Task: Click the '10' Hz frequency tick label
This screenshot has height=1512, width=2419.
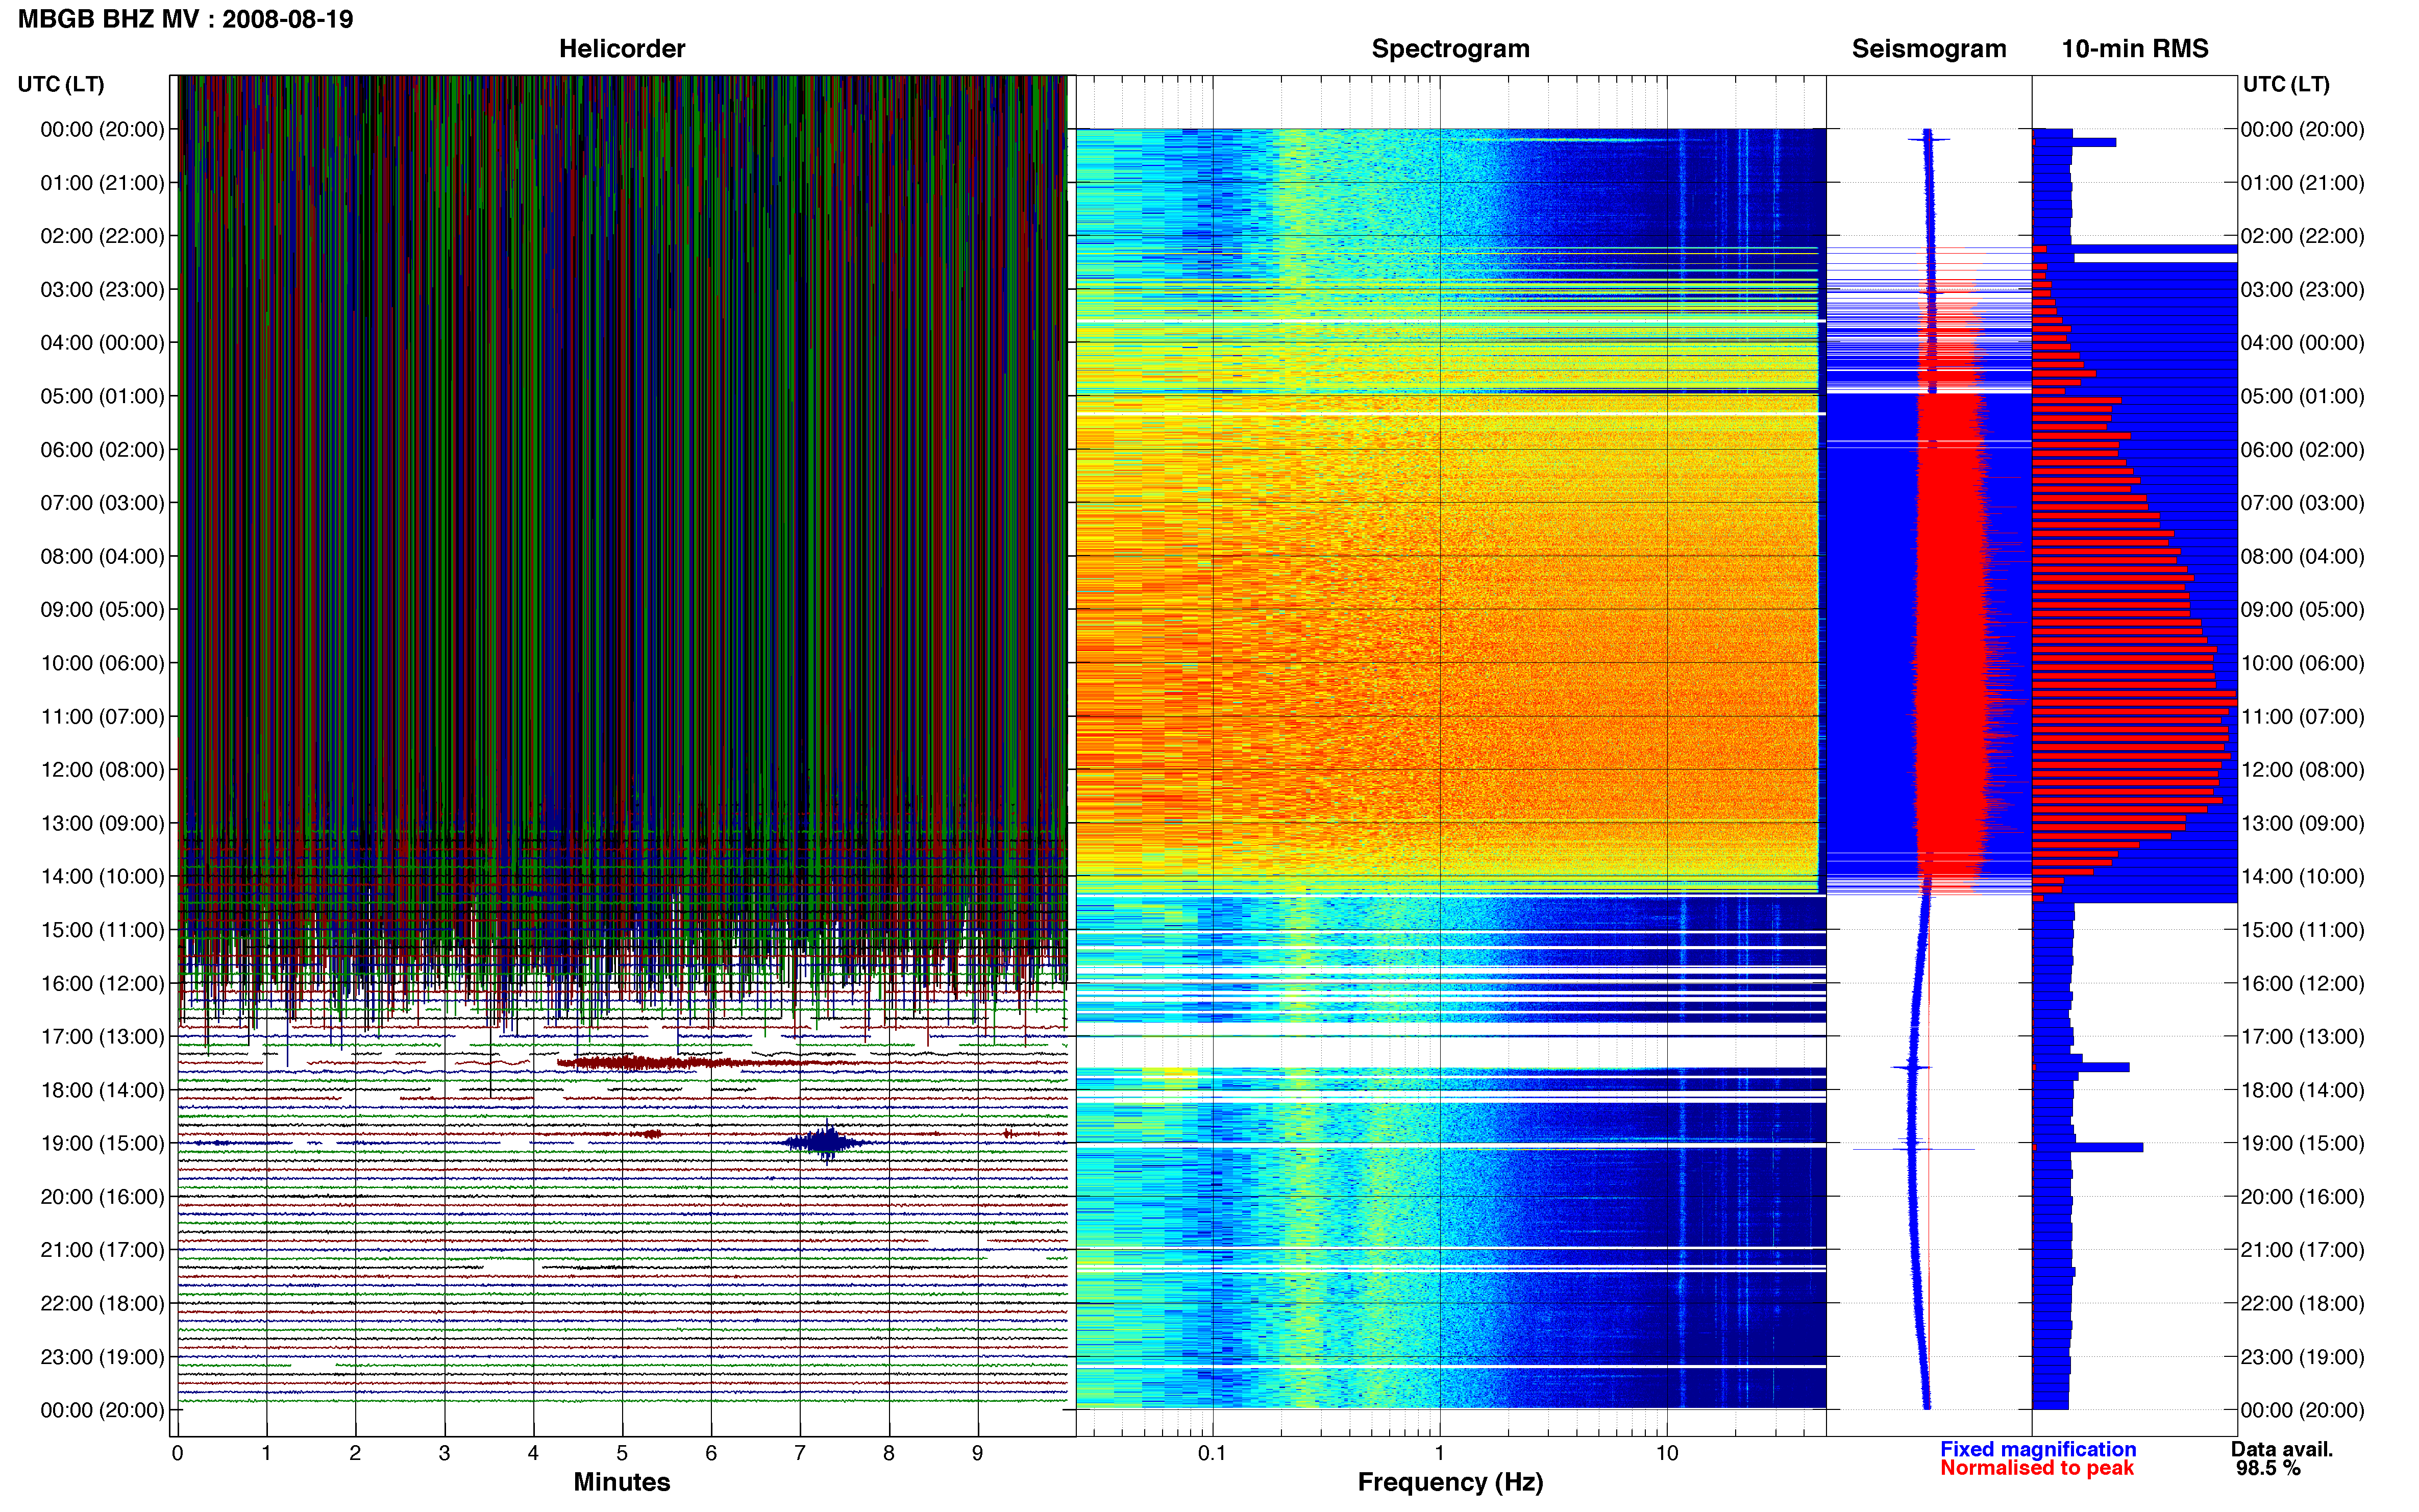Action: [x=1666, y=1453]
